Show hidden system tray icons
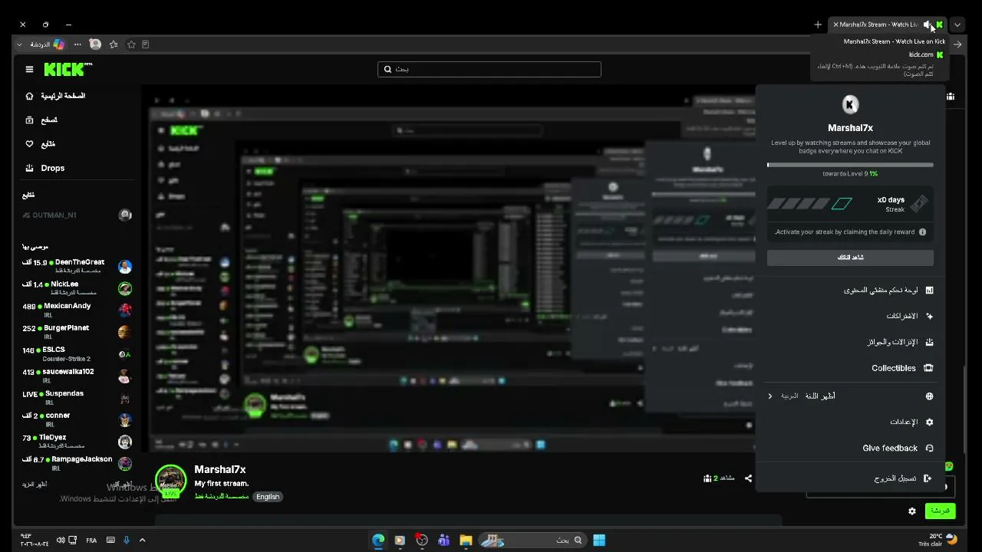 pos(142,540)
